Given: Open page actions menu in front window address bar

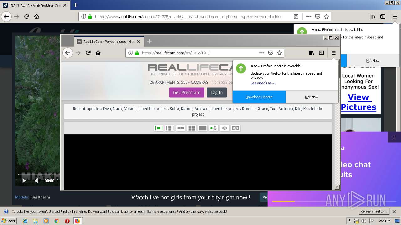Looking at the screenshot, I should point(262,53).
